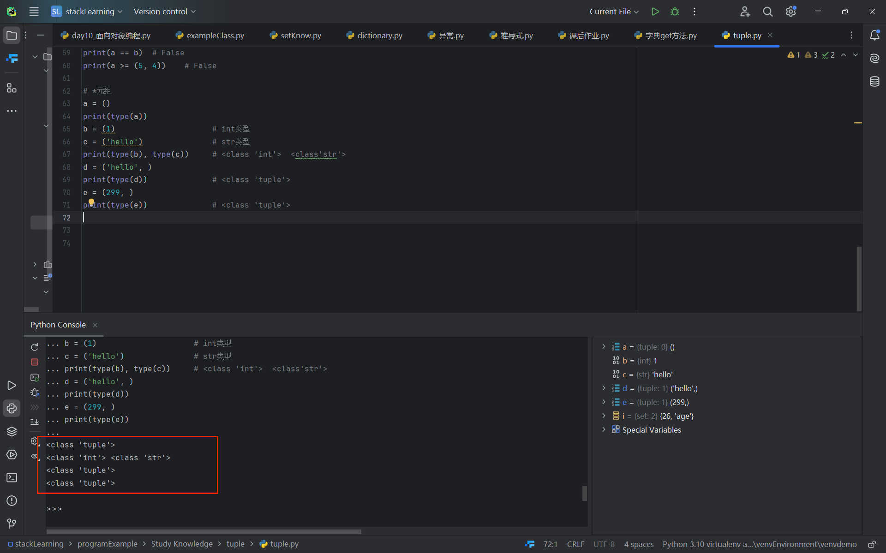
Task: Open the Version control menu
Action: point(164,12)
